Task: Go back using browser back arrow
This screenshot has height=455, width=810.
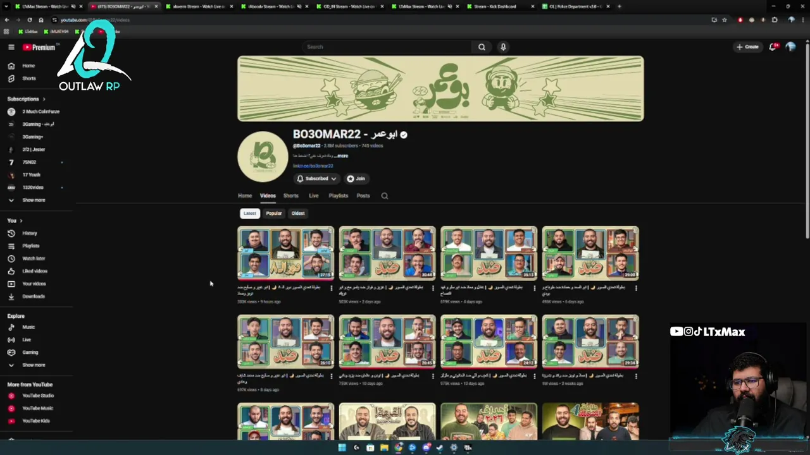Action: click(7, 20)
